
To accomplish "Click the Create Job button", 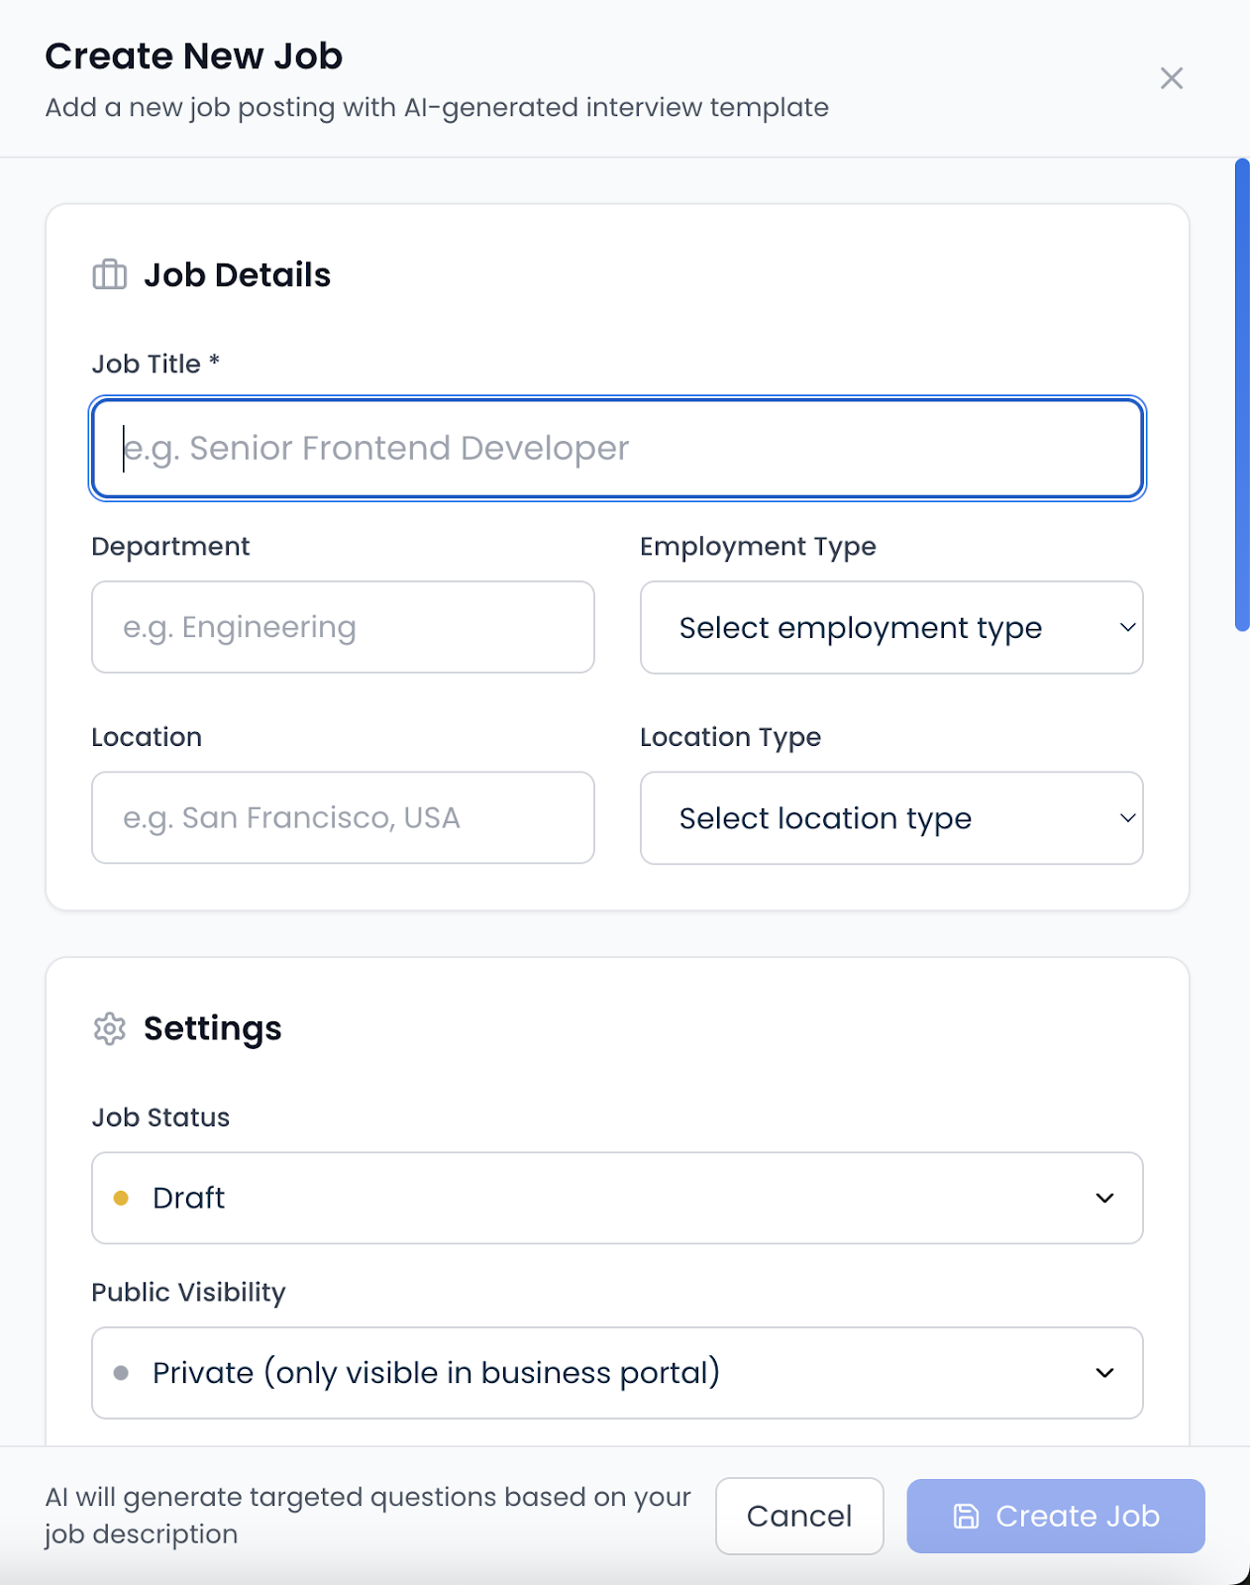I will (x=1055, y=1516).
